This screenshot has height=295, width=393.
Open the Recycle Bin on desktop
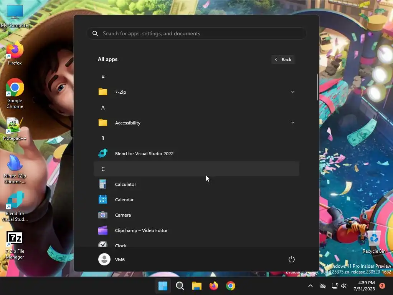374,242
